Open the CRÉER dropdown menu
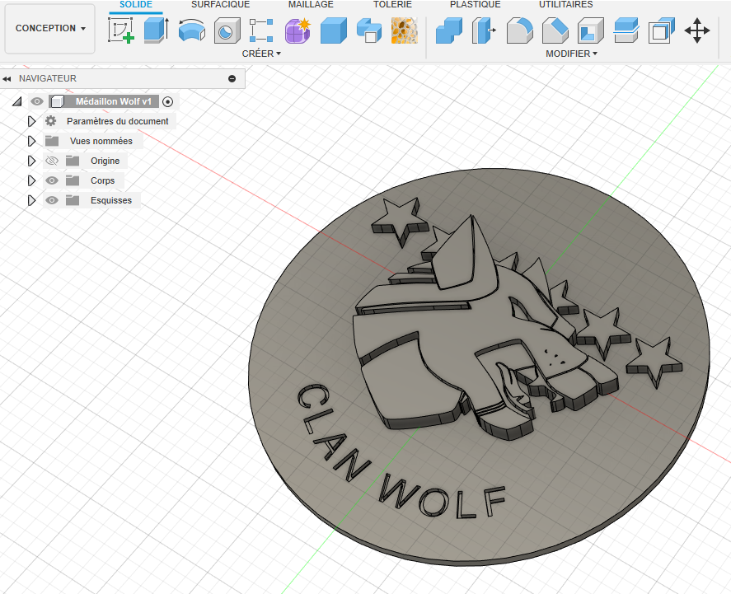The height and width of the screenshot is (594, 731). tap(261, 54)
